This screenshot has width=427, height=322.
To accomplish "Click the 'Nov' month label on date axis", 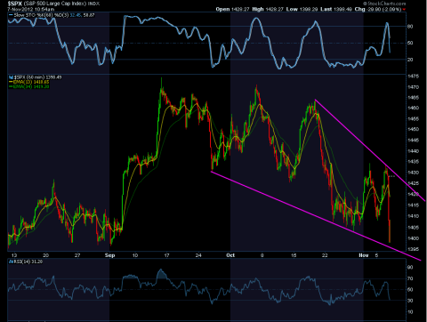I will point(364,255).
